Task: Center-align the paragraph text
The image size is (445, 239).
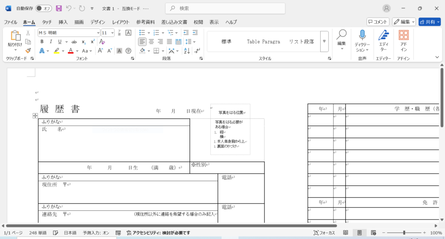Action: pos(151,42)
